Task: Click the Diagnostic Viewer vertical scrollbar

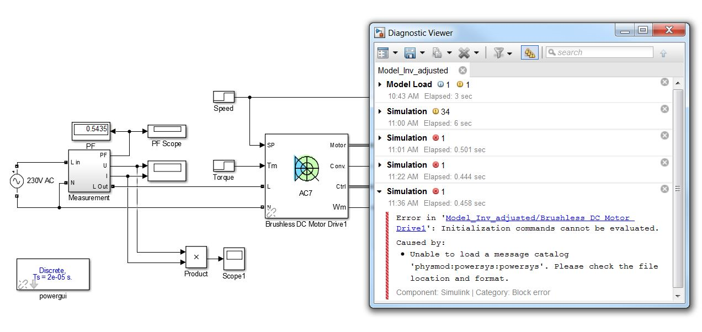Action: tap(678, 188)
